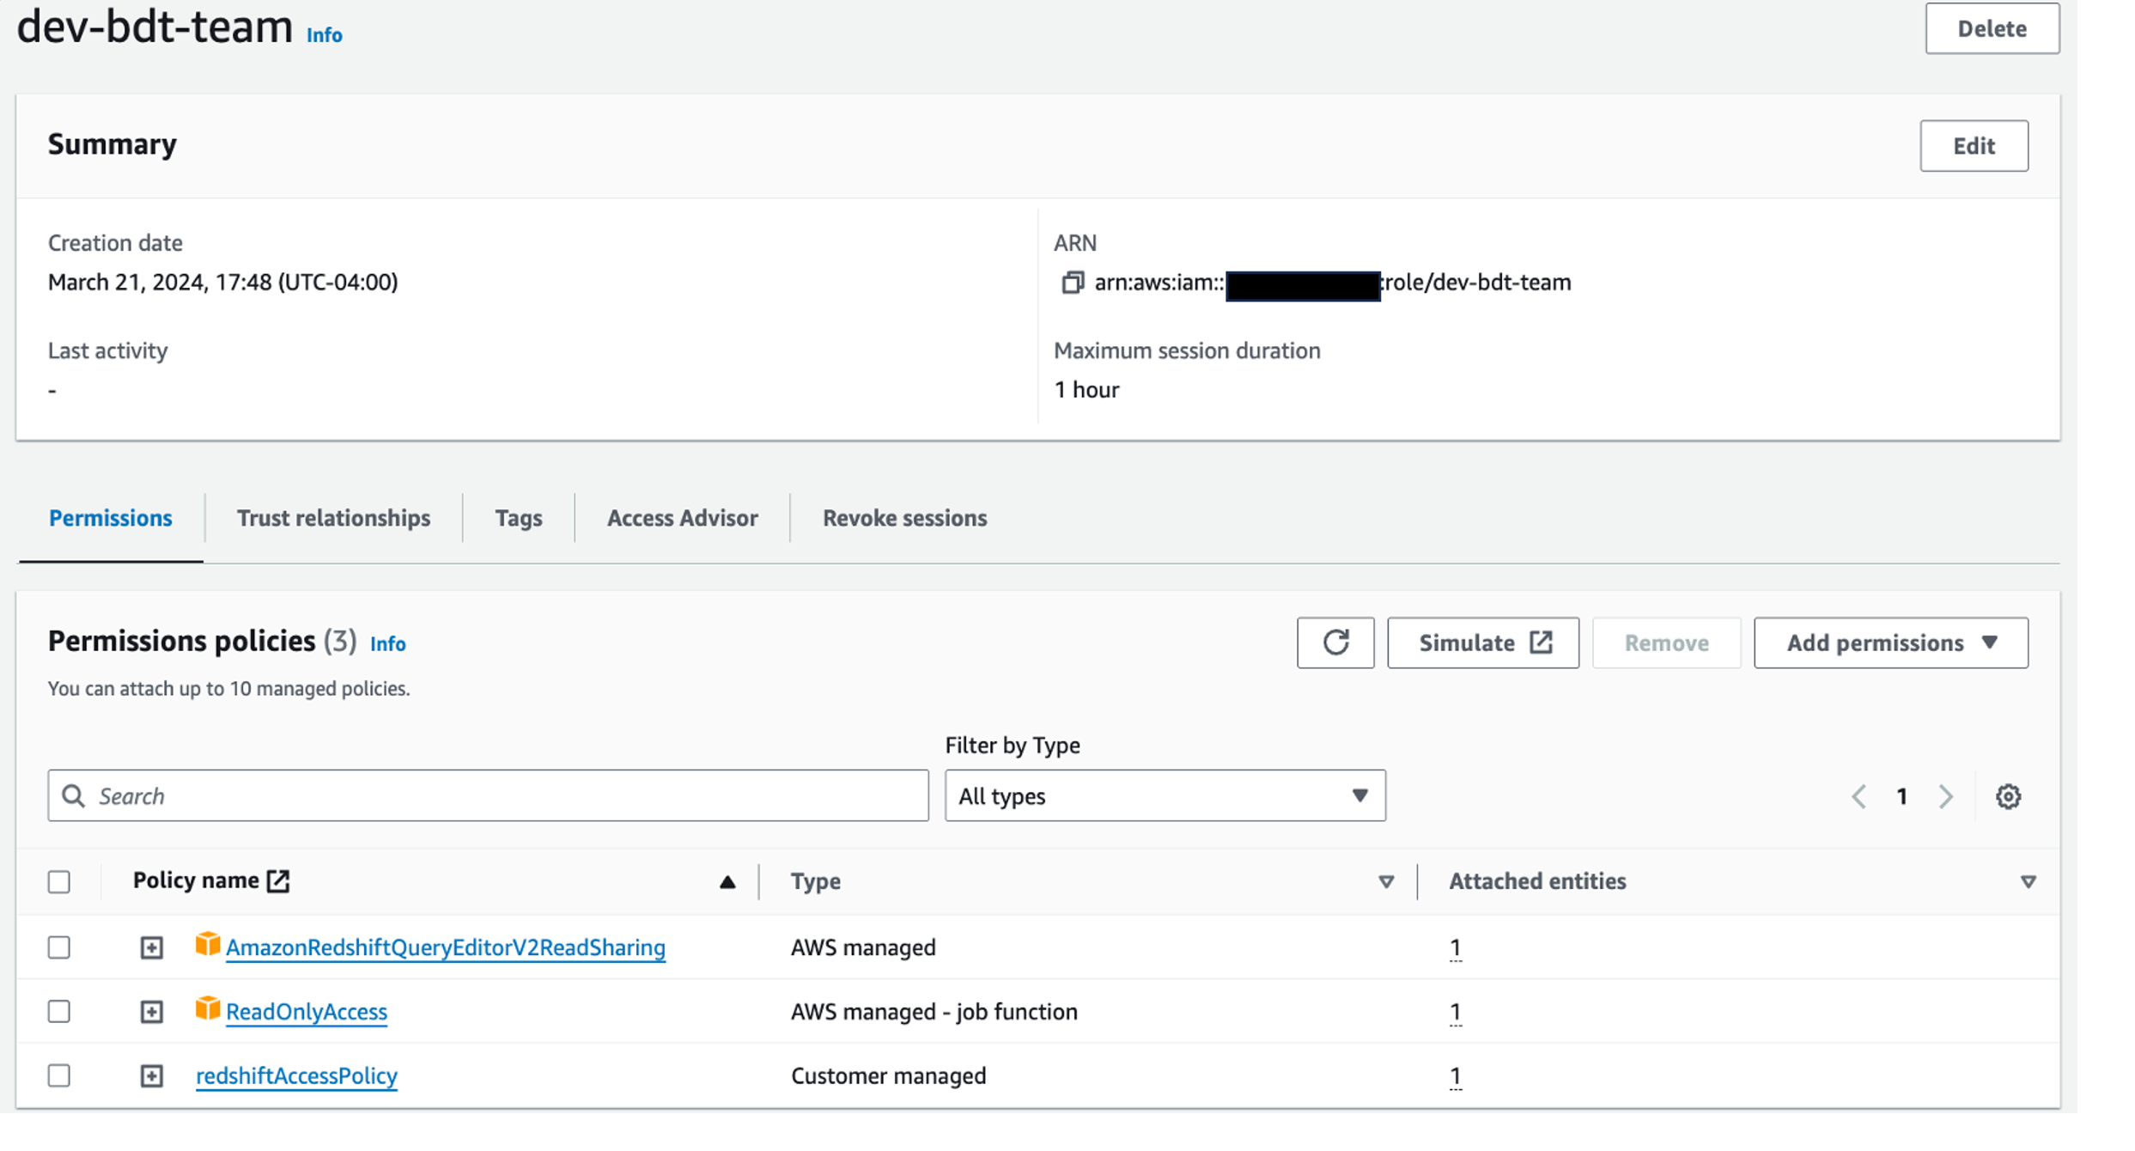The width and height of the screenshot is (2135, 1151).
Task: Open the Add permissions dropdown
Action: coord(1889,642)
